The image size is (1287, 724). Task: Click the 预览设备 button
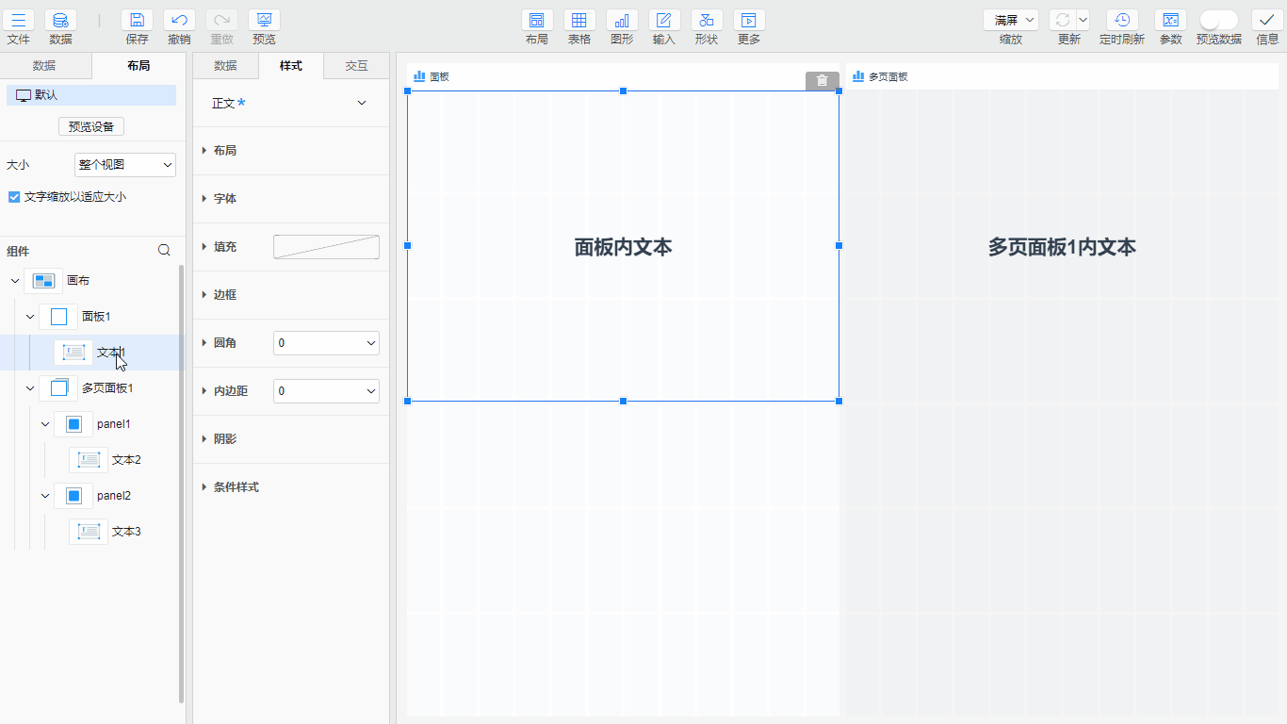pyautogui.click(x=91, y=127)
